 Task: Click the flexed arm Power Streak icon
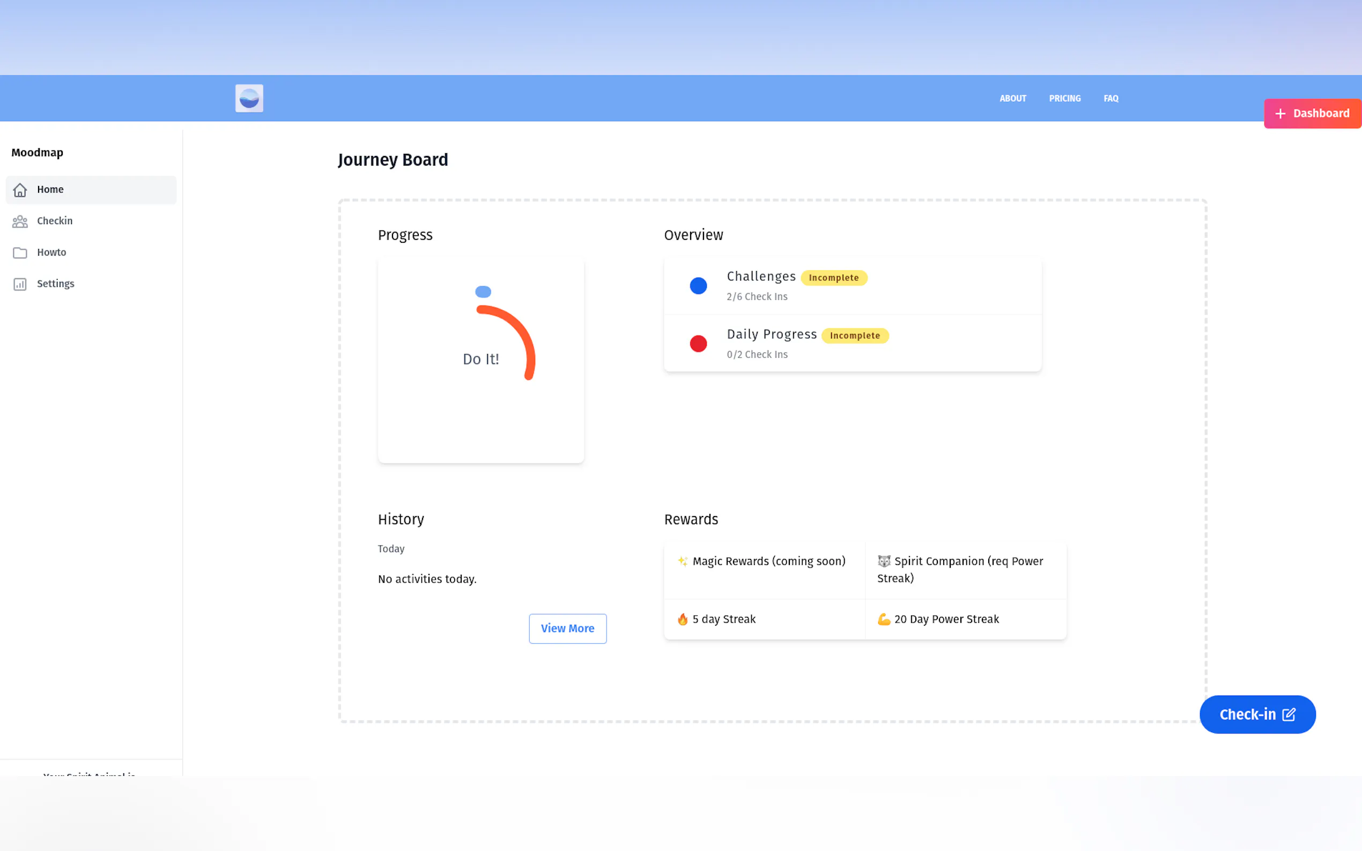883,619
